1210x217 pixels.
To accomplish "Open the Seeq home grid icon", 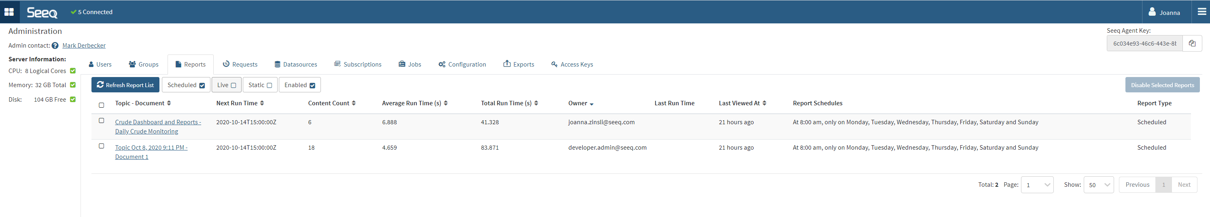I will (9, 12).
